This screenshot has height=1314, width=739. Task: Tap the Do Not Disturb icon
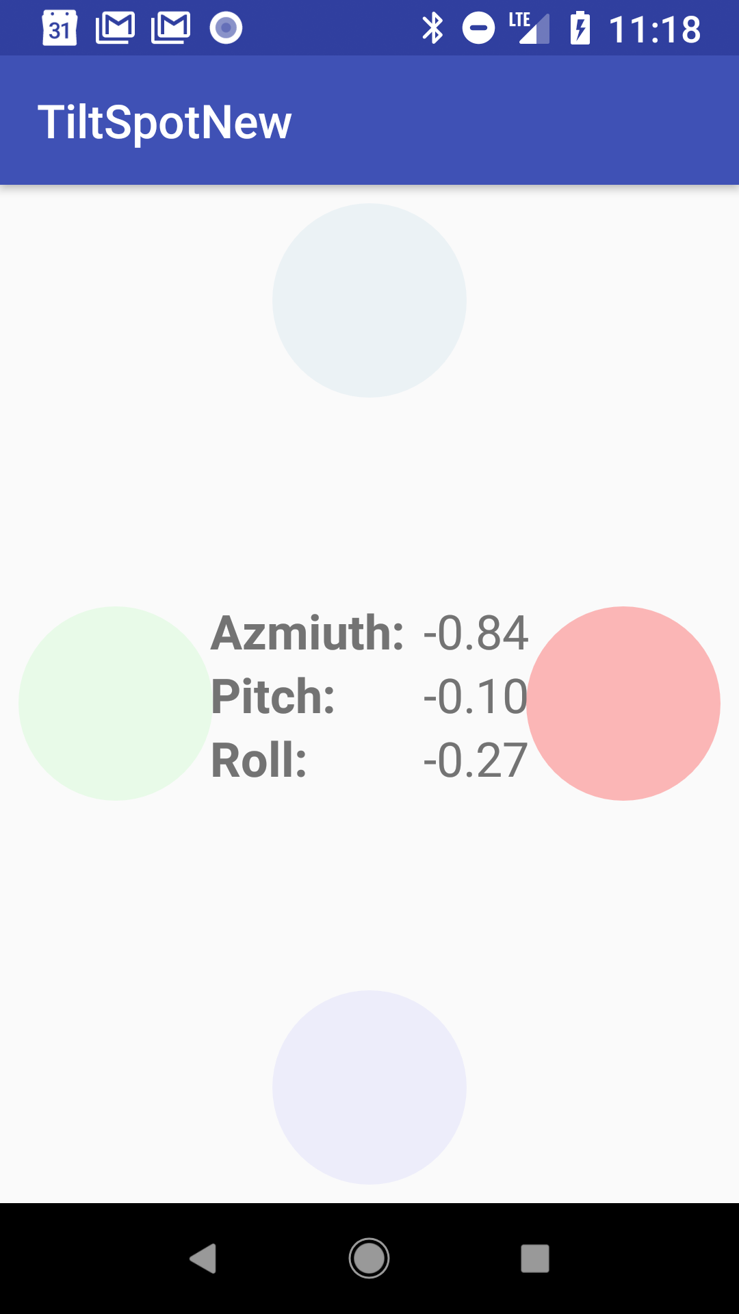pyautogui.click(x=478, y=28)
